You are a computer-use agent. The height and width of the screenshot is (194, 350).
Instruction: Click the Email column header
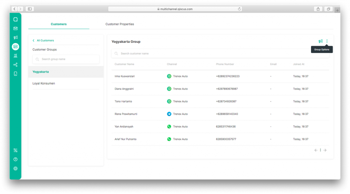[273, 64]
